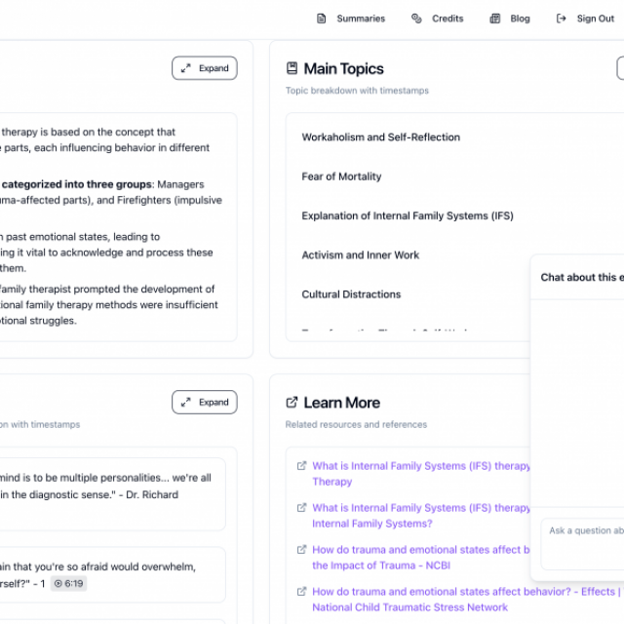Expand the upper summary panel
Image resolution: width=624 pixels, height=624 pixels.
coord(205,68)
